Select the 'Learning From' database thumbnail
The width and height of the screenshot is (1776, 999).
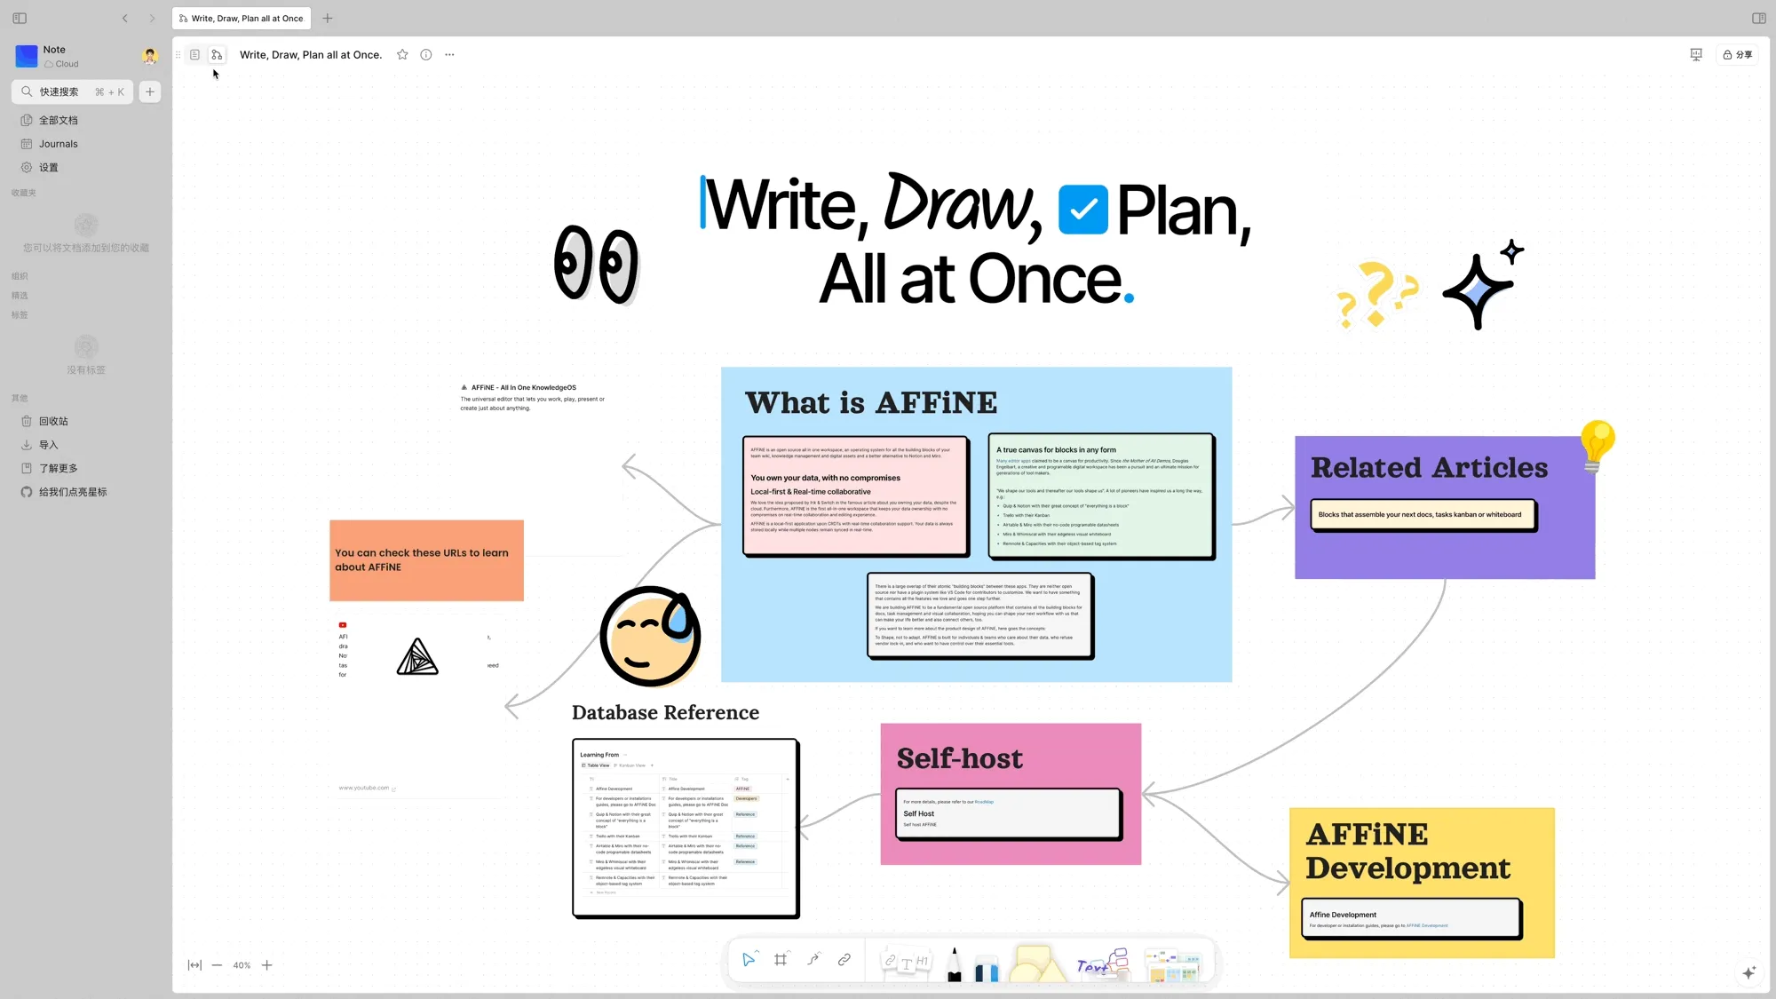(x=686, y=829)
